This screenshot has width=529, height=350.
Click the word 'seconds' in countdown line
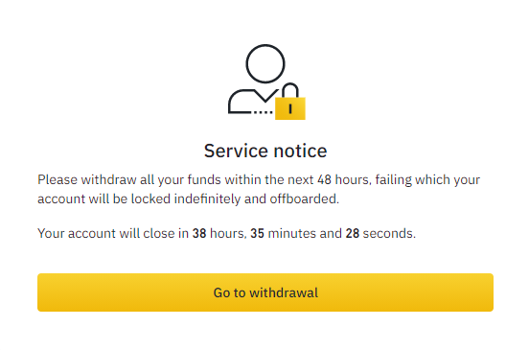point(389,233)
